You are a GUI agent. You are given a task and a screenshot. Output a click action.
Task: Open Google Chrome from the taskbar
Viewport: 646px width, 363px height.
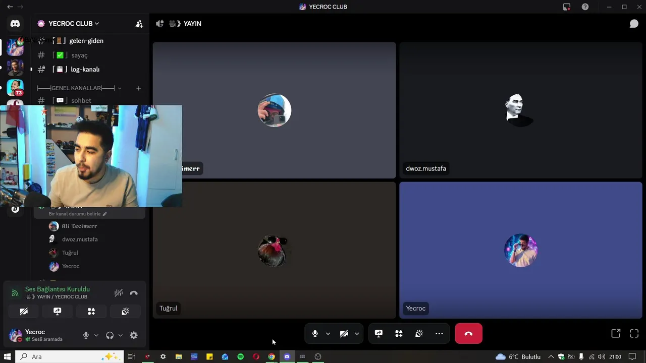tap(272, 356)
